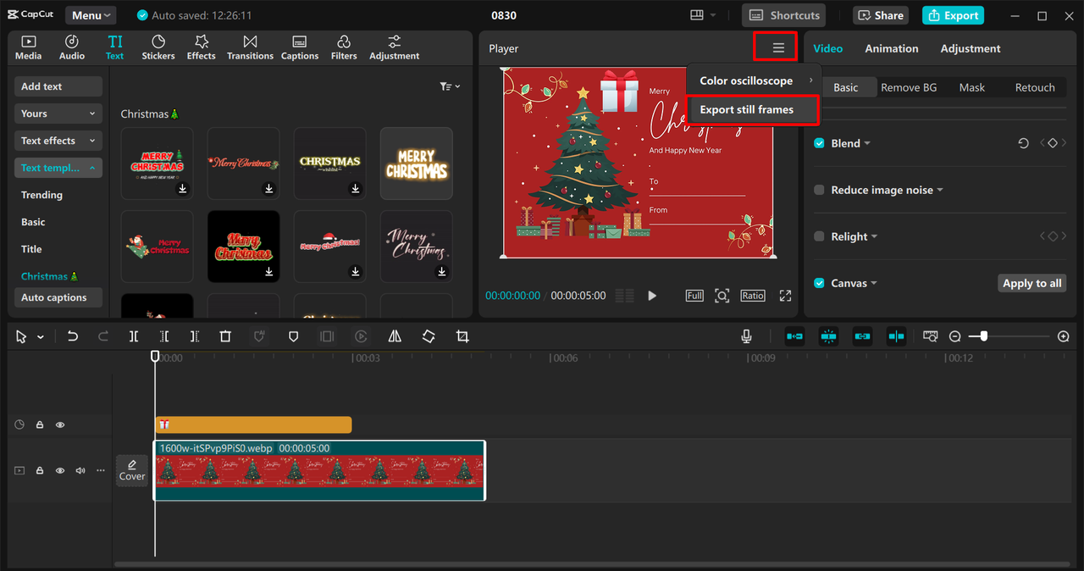Click the marker shield icon in timeline toolbar

tap(293, 336)
